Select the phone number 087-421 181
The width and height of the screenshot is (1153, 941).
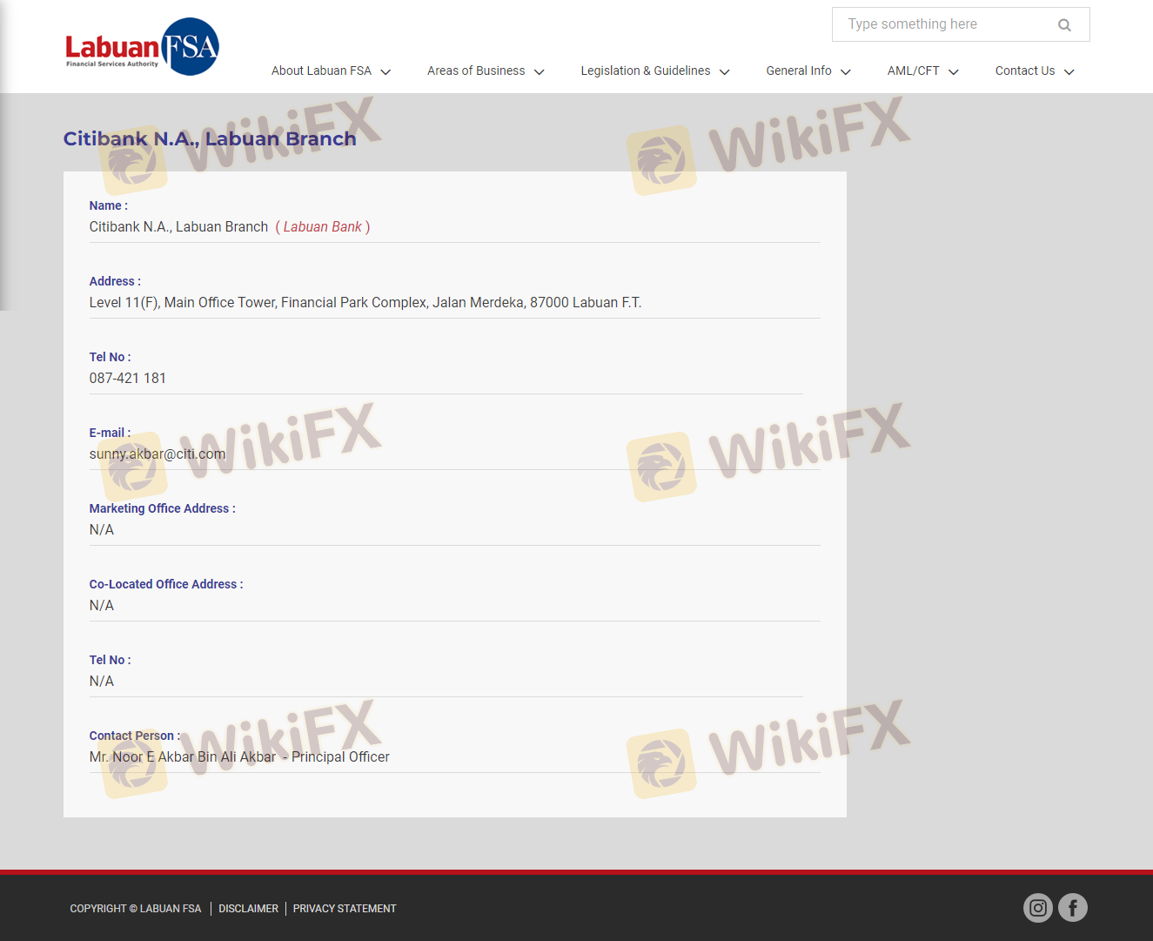coord(128,378)
